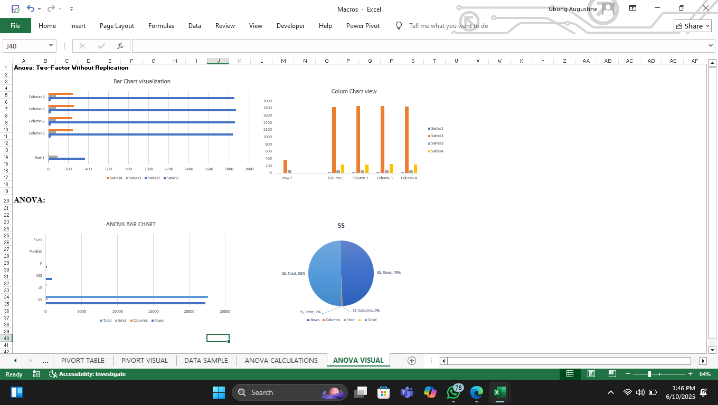The height and width of the screenshot is (405, 718).
Task: Switch to the PIVORT VISUAL sheet
Action: [x=145, y=361]
